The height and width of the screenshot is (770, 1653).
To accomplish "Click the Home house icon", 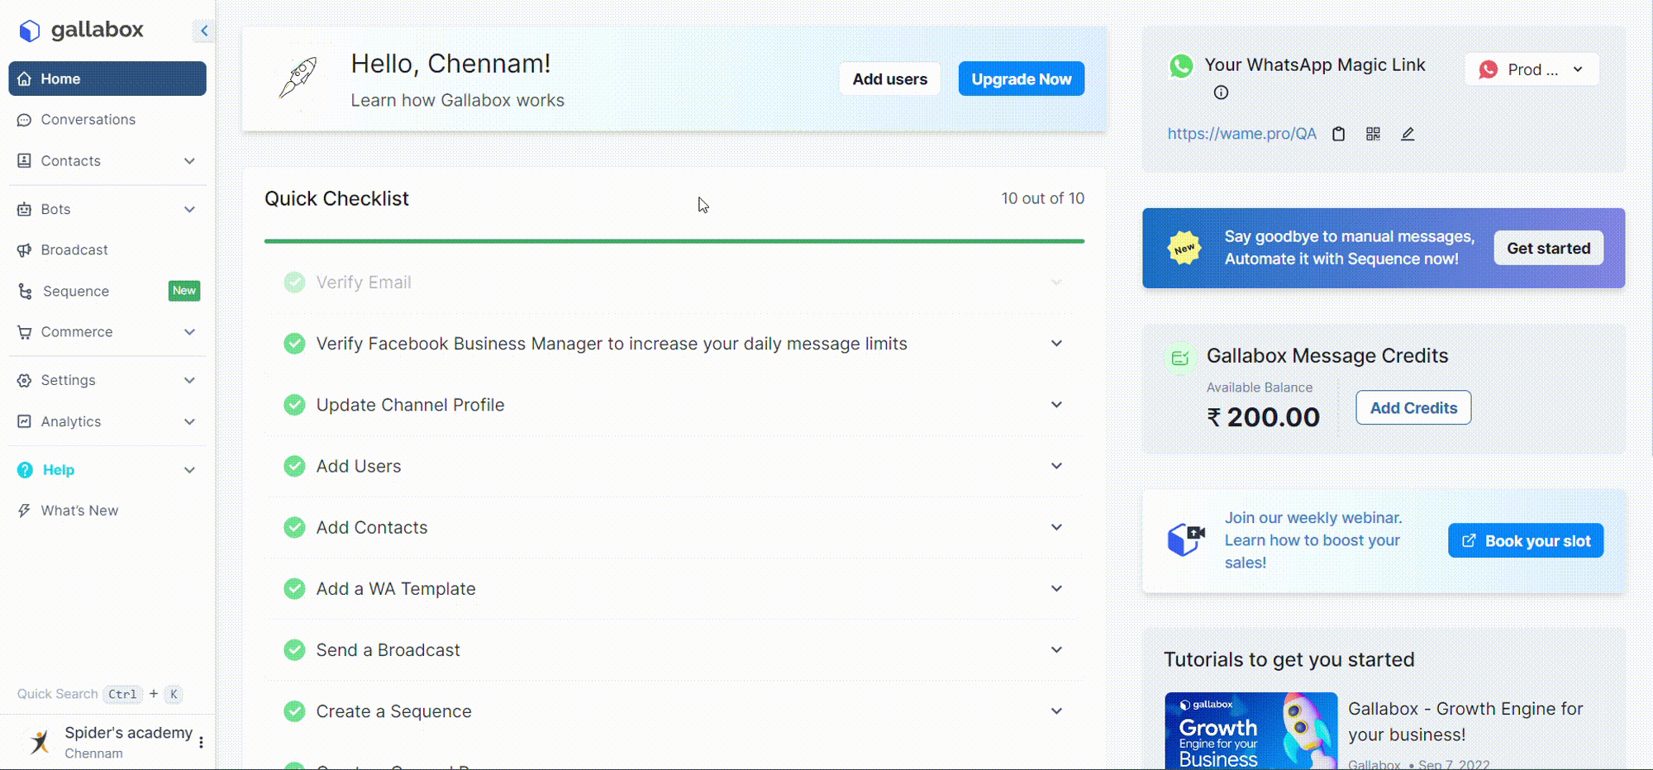I will click(25, 78).
